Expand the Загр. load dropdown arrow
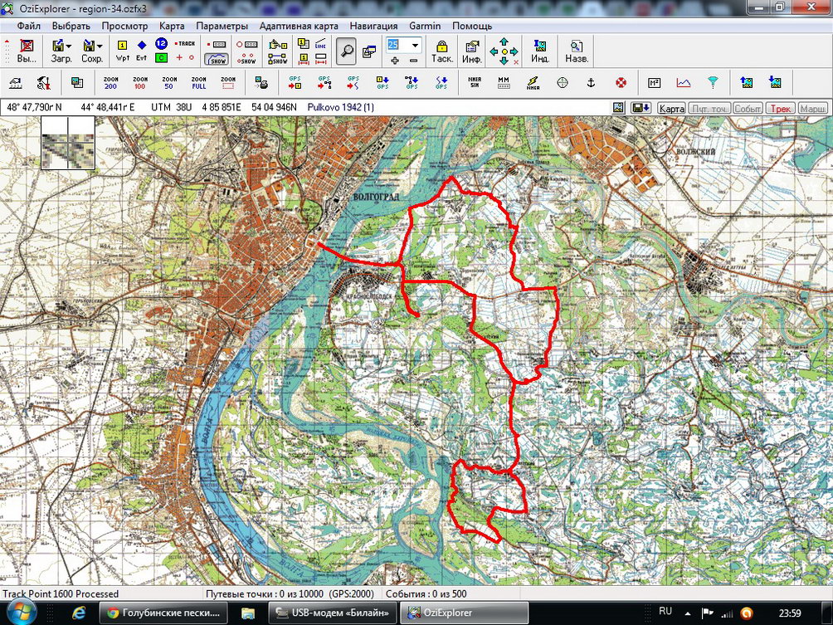Image resolution: width=833 pixels, height=625 pixels. [x=69, y=46]
